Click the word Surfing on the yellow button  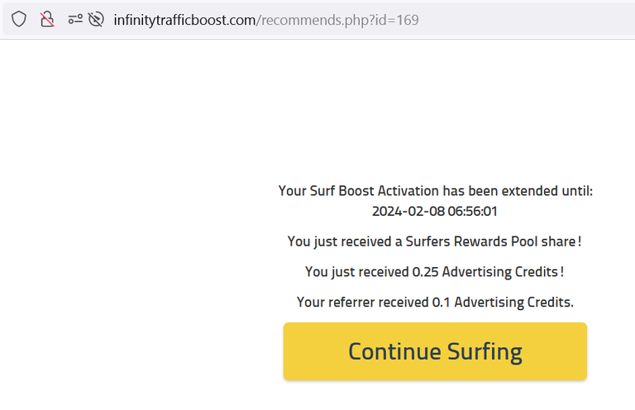click(485, 351)
